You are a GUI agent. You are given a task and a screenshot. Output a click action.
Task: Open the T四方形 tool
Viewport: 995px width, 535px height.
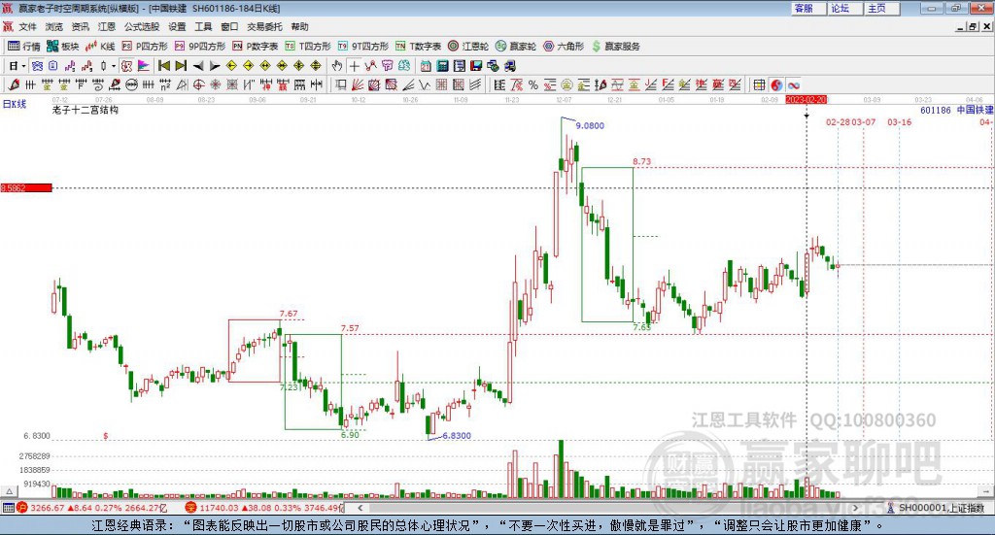(x=308, y=47)
